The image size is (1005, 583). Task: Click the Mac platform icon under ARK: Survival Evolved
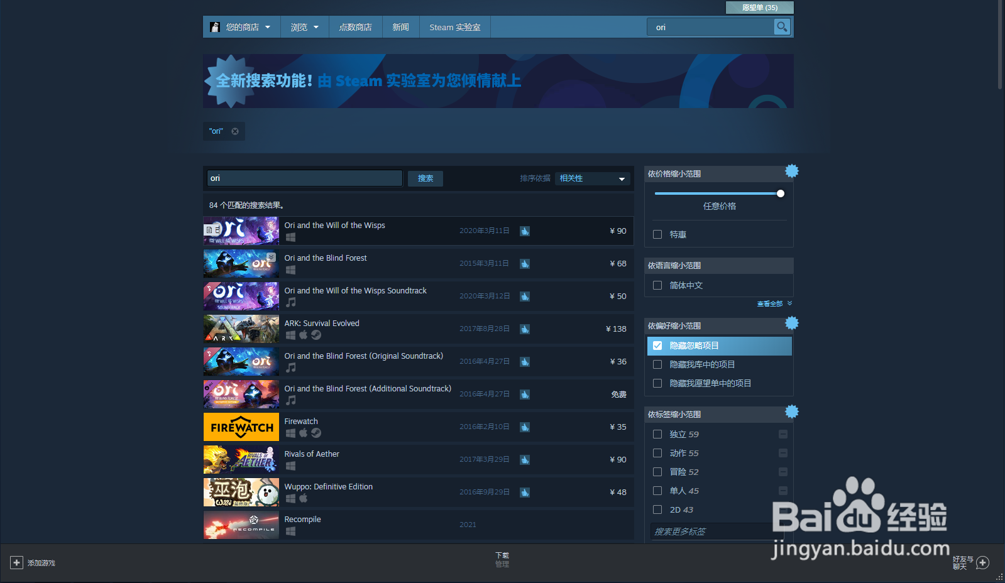[x=304, y=335]
